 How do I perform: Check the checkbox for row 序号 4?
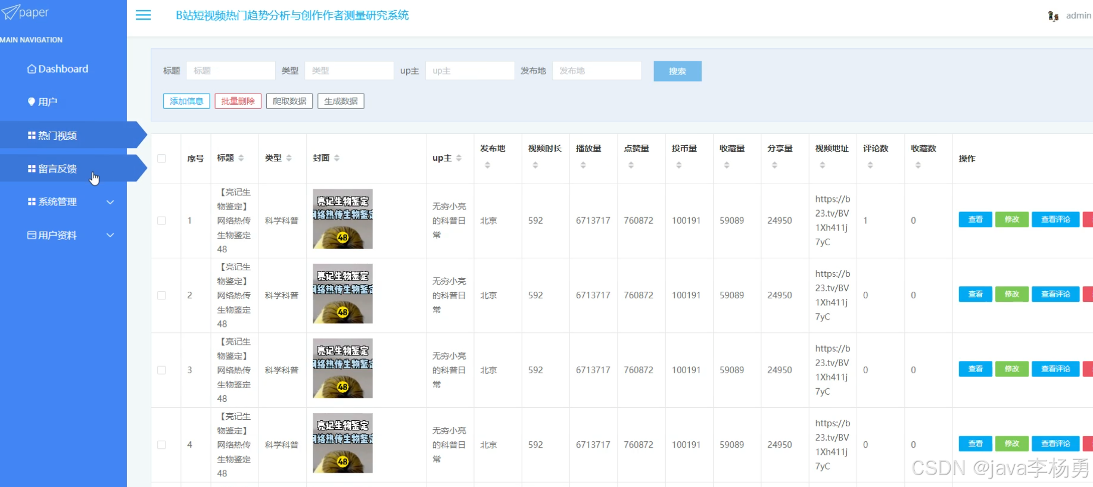tap(161, 445)
